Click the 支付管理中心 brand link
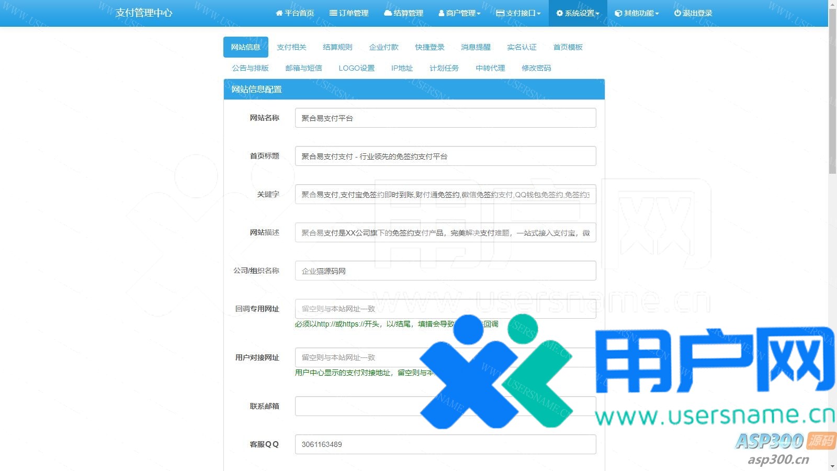This screenshot has height=471, width=837. pos(144,13)
